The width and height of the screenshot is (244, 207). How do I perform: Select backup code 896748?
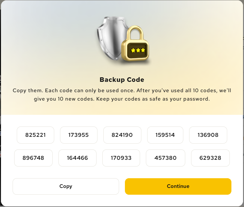tap(33, 158)
